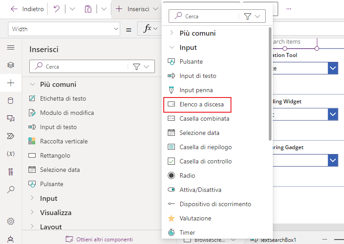This screenshot has width=344, height=244.
Task: Expand Più comuni in the popup menu
Action: pos(172,33)
